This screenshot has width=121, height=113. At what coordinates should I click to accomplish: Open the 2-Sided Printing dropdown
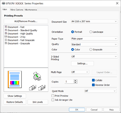point(94,56)
